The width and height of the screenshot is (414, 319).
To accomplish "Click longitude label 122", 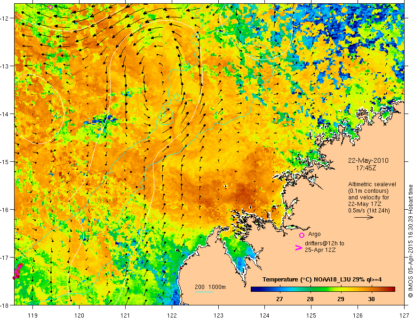I will click(x=172, y=315).
